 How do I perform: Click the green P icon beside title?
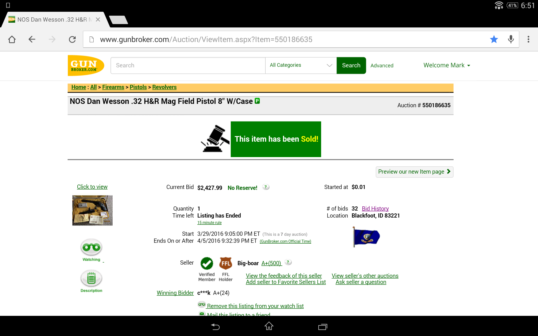[x=257, y=101]
